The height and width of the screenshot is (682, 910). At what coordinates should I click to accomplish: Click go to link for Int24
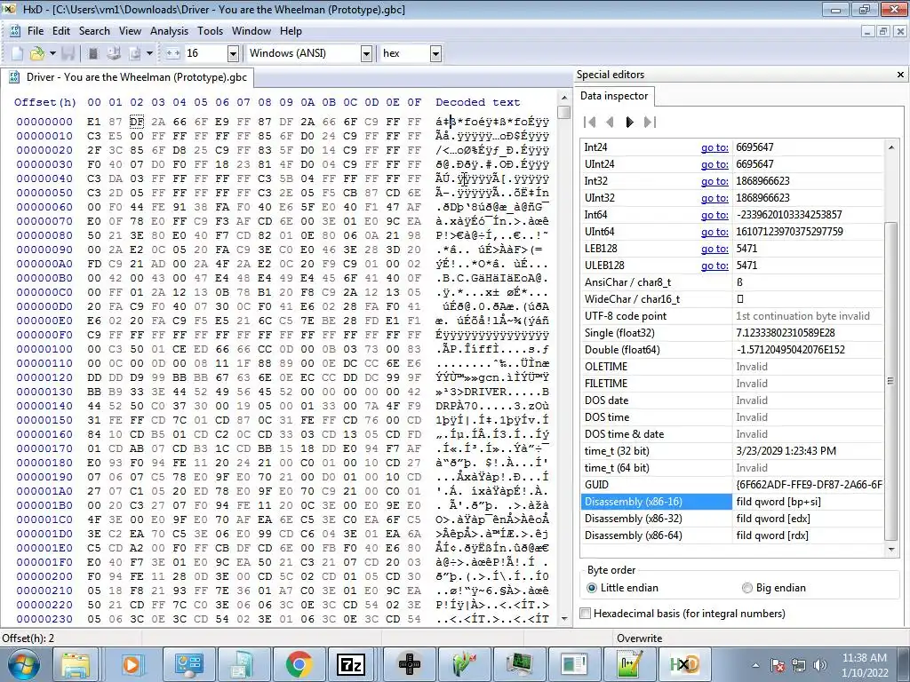click(x=714, y=147)
